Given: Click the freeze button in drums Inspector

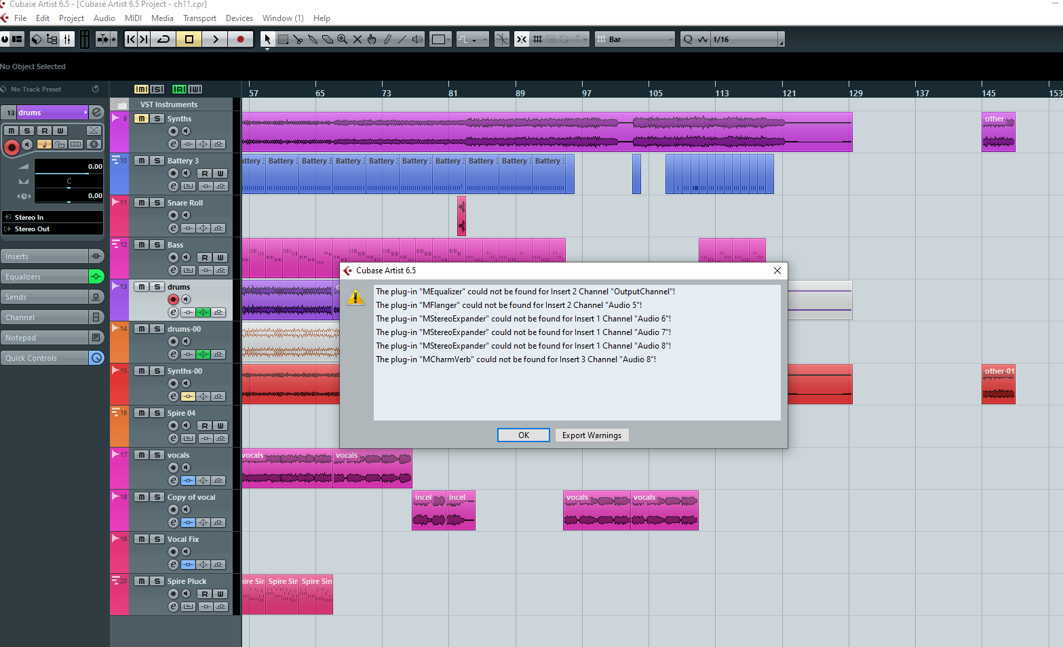Looking at the screenshot, I should click(x=94, y=144).
